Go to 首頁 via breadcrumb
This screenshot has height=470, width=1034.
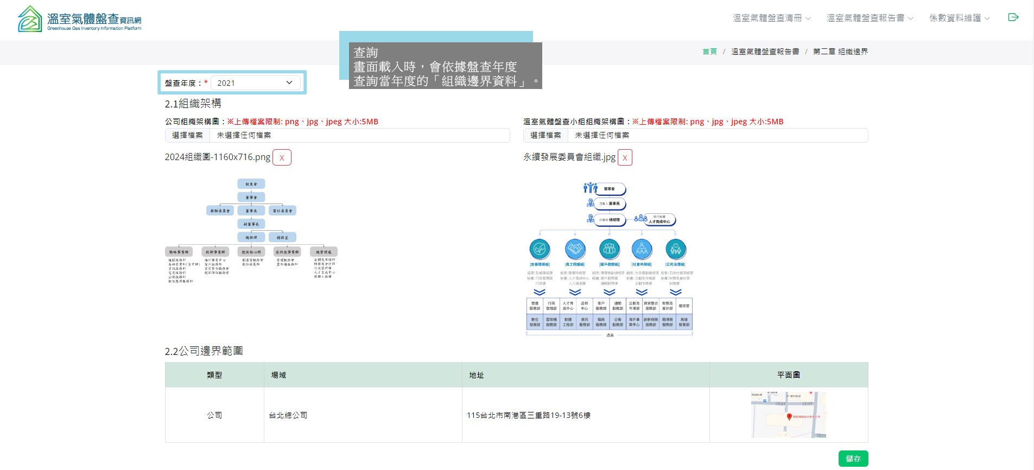point(709,52)
